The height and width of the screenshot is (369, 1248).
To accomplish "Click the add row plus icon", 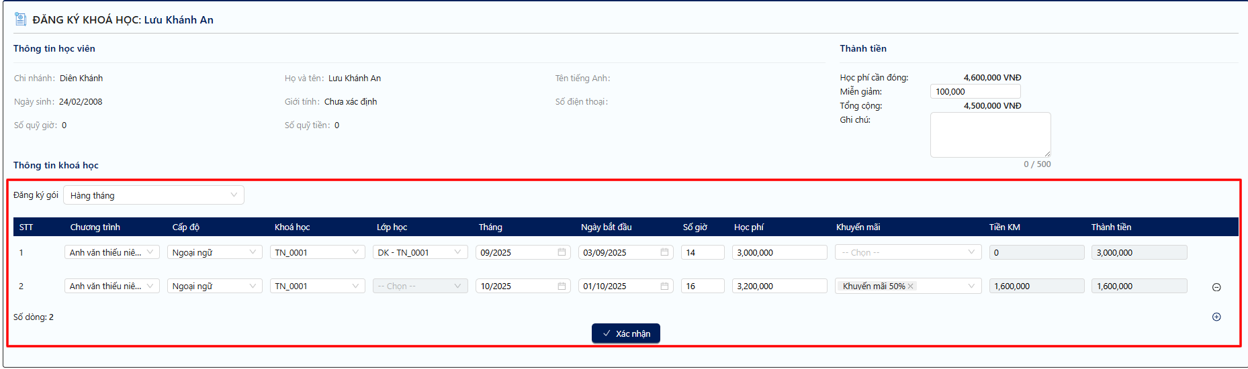I will coord(1216,317).
